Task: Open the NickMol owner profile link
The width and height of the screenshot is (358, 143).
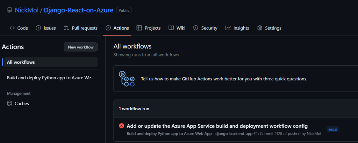Action: [x=27, y=10]
